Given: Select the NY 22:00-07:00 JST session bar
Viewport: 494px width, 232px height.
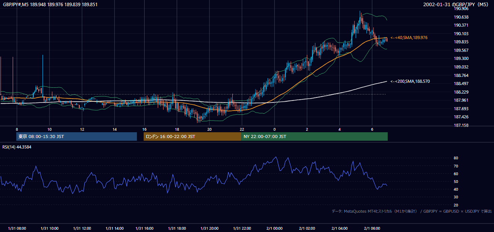Looking at the screenshot, I should pos(314,136).
